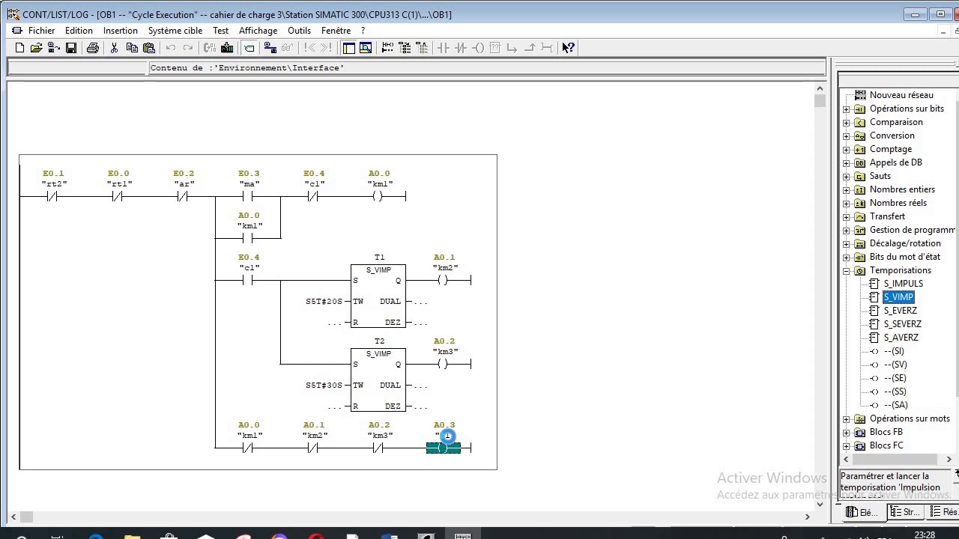Viewport: 959px width, 539px height.
Task: Select the S_AVERZ timer element
Action: coord(901,338)
